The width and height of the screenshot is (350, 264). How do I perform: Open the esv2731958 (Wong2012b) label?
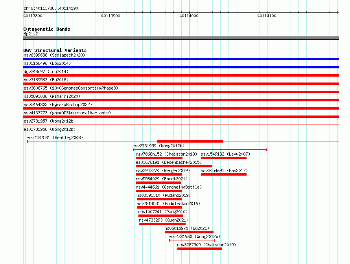coord(50,129)
